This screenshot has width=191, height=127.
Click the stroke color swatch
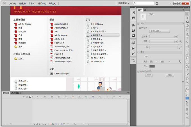point(187,91)
